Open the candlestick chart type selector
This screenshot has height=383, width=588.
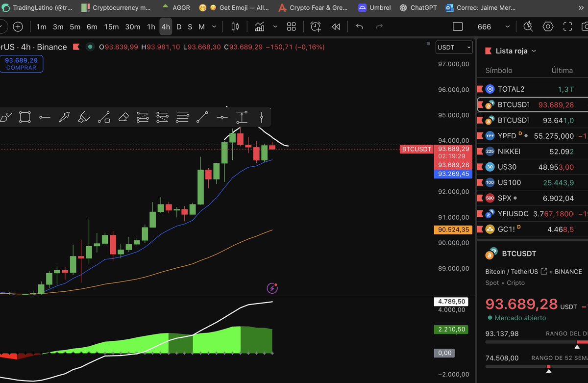tap(235, 27)
